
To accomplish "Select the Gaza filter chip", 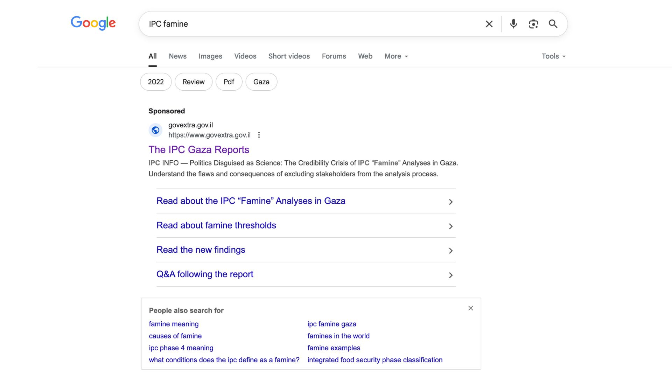I will [261, 82].
